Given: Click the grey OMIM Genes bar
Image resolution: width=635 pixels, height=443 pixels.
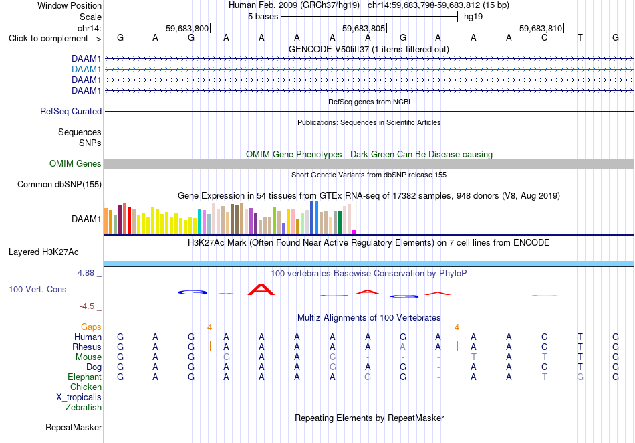Looking at the screenshot, I should 369,164.
